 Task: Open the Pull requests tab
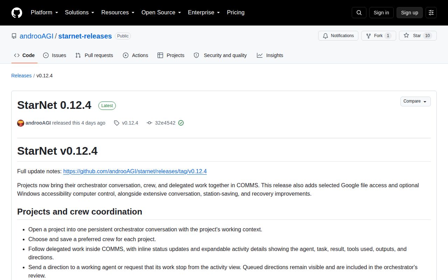(94, 55)
